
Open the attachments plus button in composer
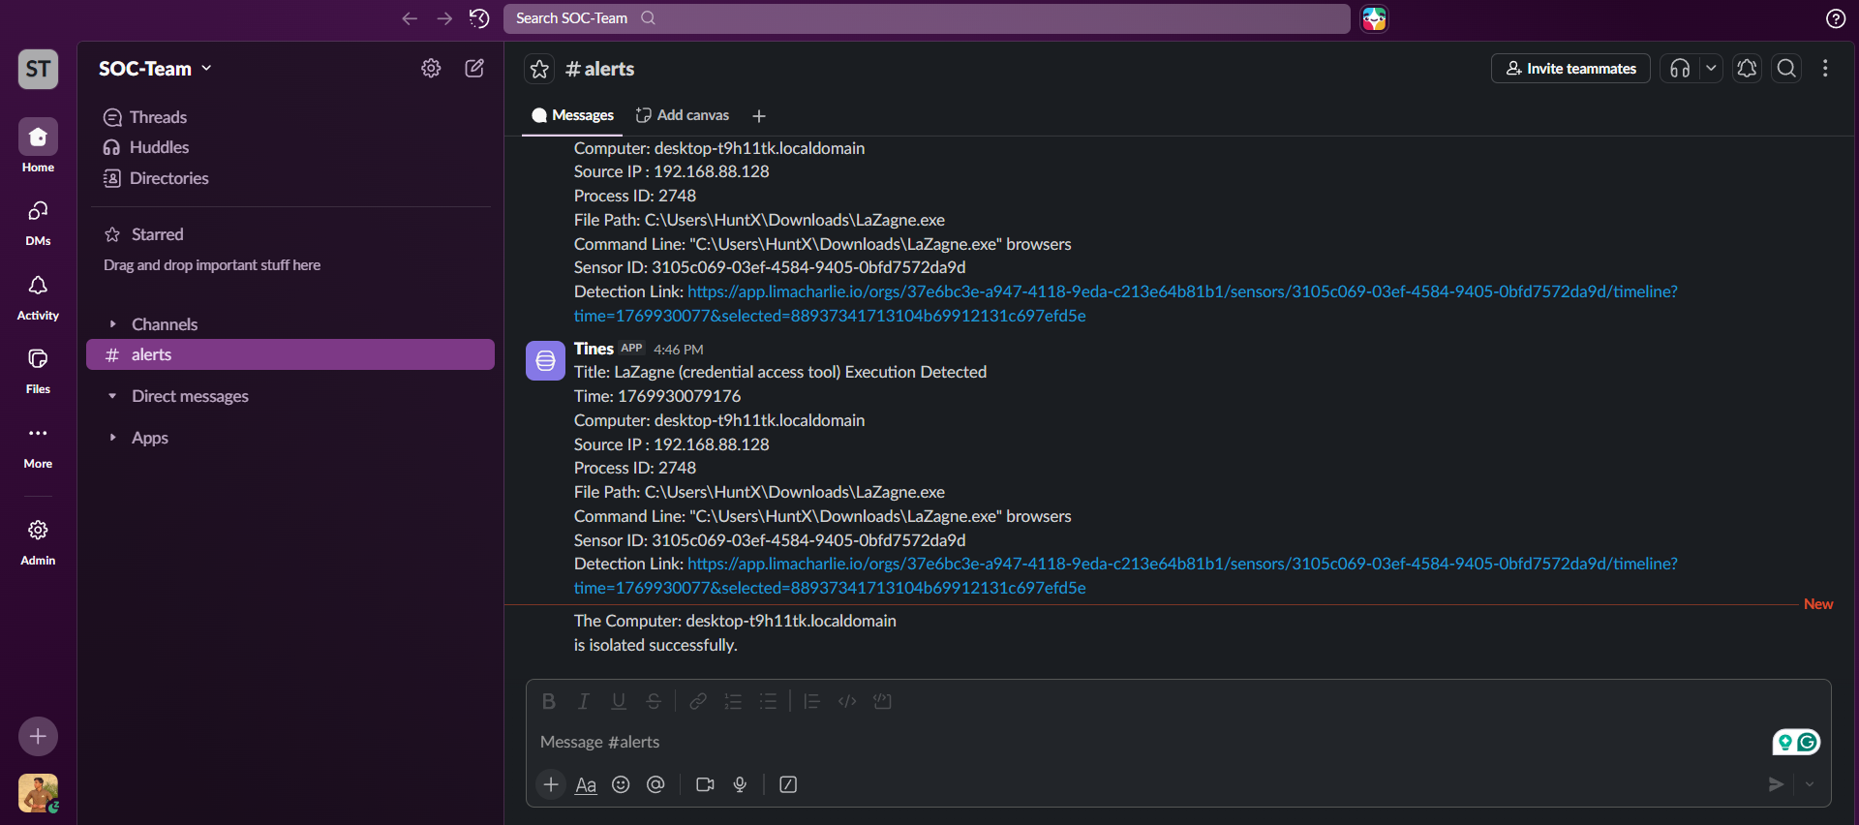[551, 784]
